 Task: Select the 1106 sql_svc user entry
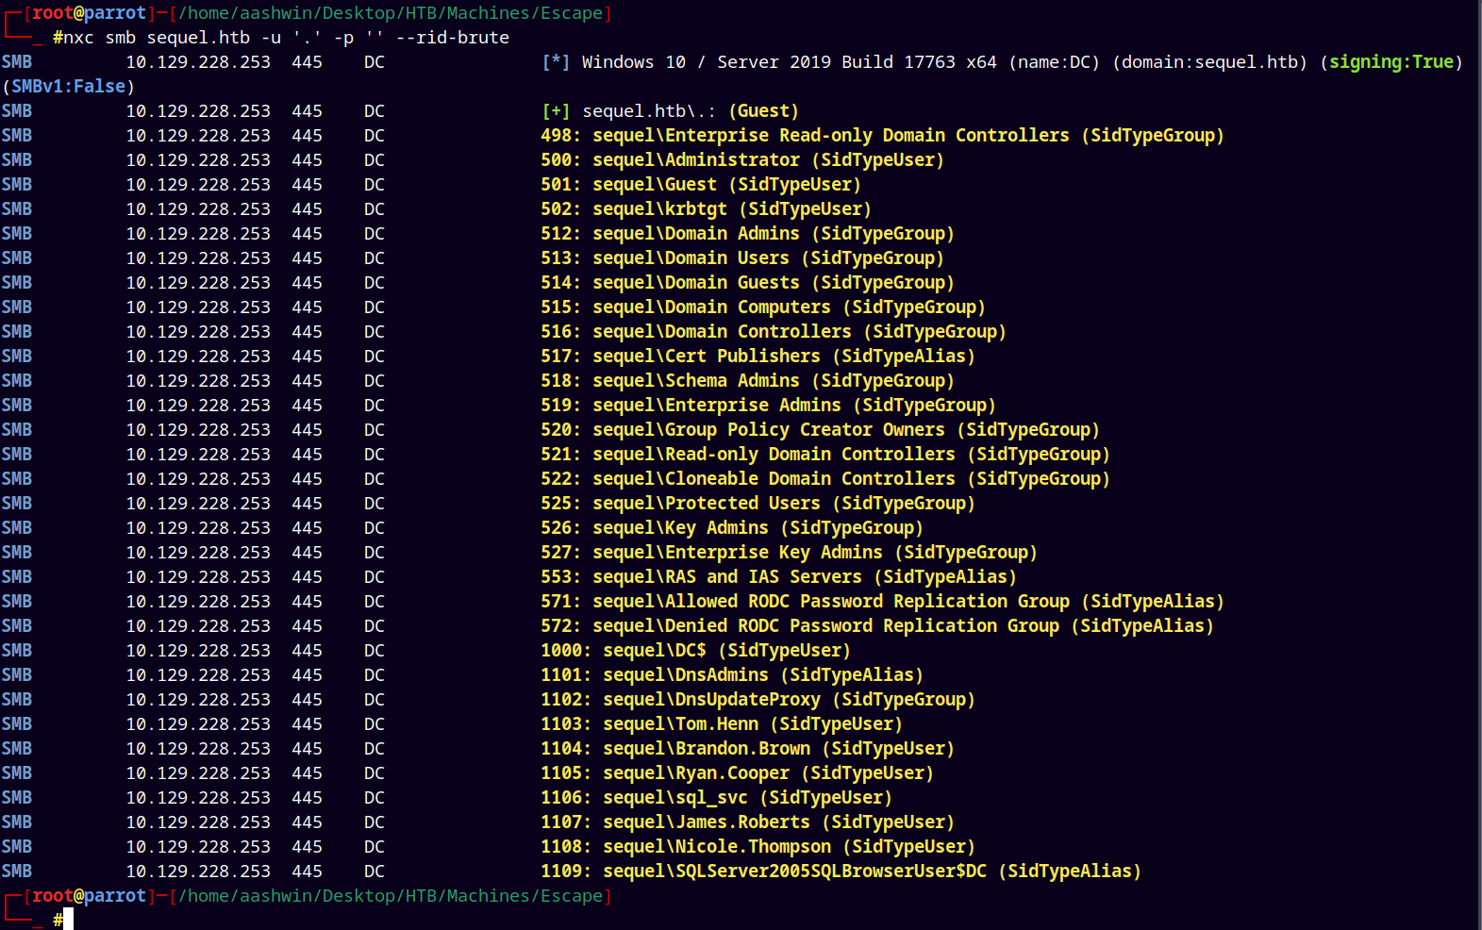tap(717, 798)
